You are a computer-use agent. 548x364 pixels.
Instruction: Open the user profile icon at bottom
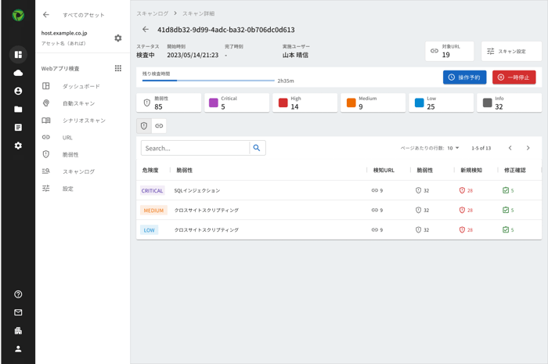tap(18, 349)
